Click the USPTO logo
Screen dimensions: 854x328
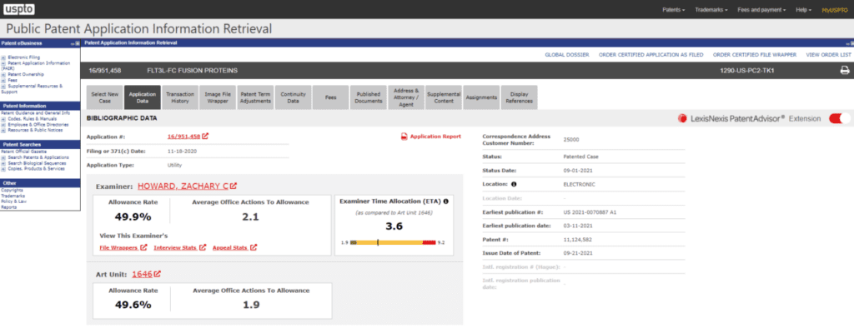pos(18,9)
